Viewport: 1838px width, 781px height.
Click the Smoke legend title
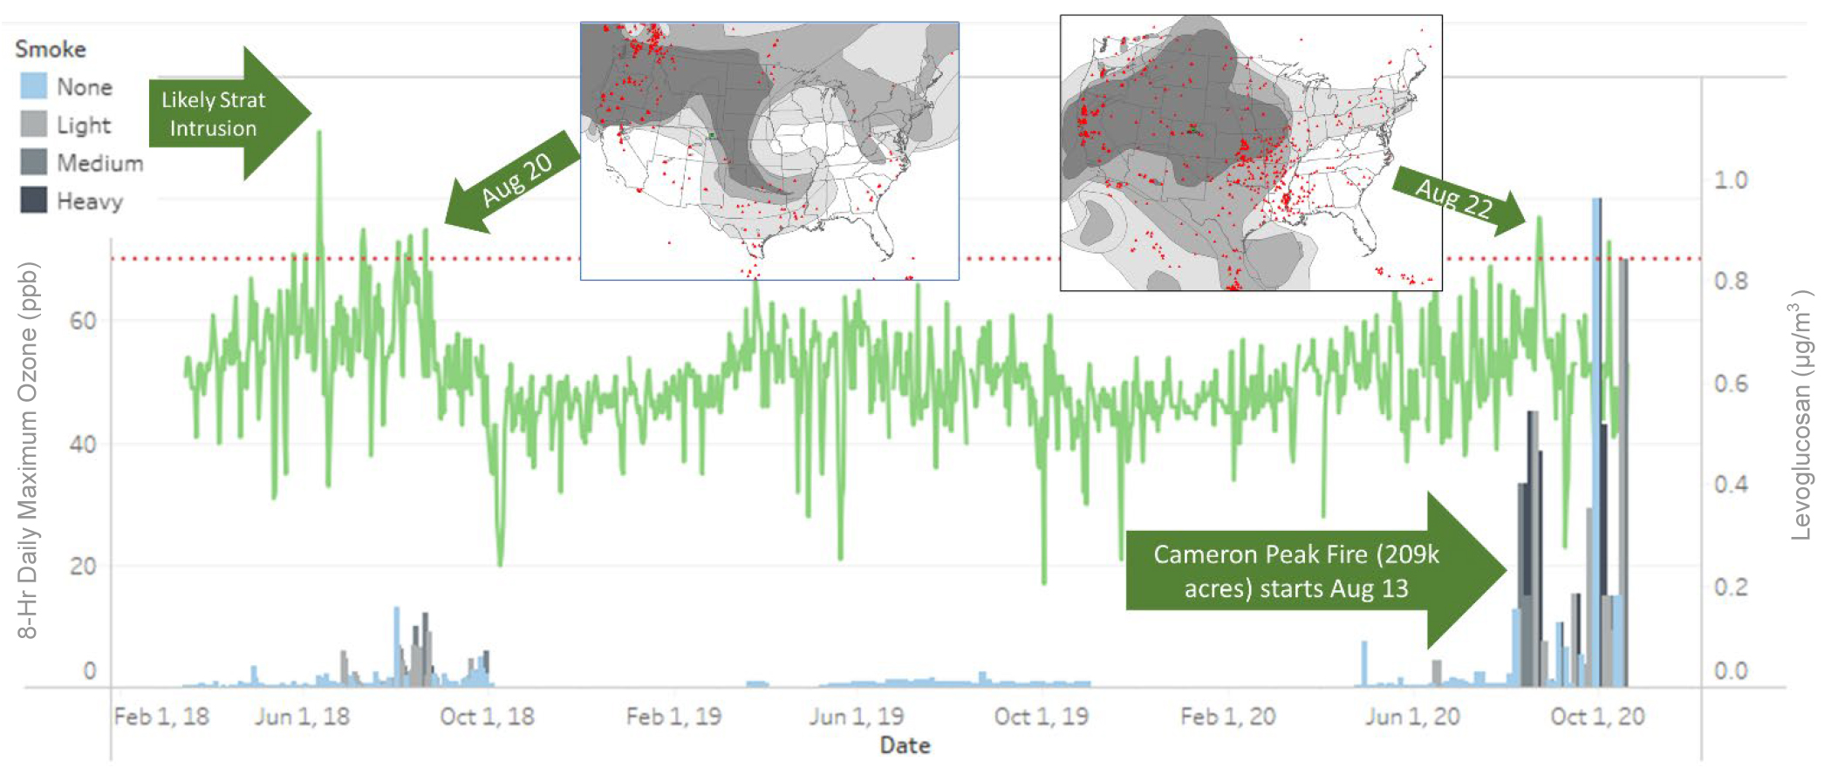point(51,49)
